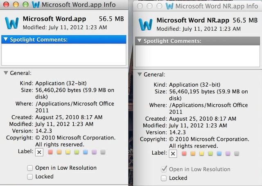
Task: Select orange label for Microsoft Word NR.app
Action: [193, 153]
